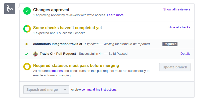
Task: Click the Update branch button
Action: (x=175, y=67)
